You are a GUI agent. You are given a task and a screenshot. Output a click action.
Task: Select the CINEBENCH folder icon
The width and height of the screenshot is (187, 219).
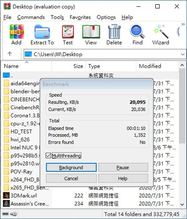(6, 100)
